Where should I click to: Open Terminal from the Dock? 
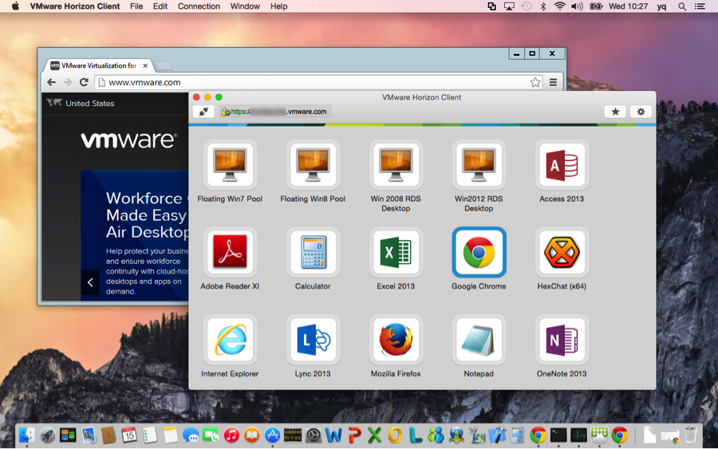[x=558, y=435]
